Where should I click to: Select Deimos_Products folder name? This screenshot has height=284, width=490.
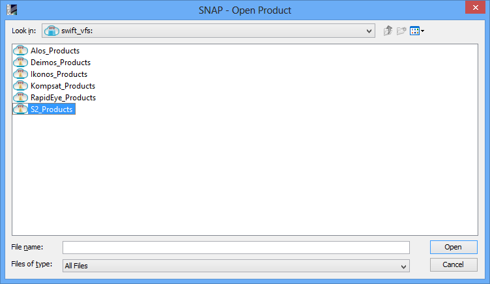click(x=61, y=62)
